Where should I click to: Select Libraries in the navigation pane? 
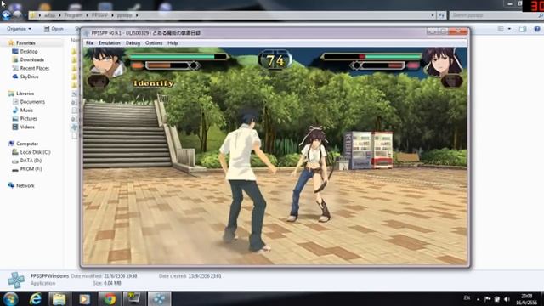tap(25, 93)
